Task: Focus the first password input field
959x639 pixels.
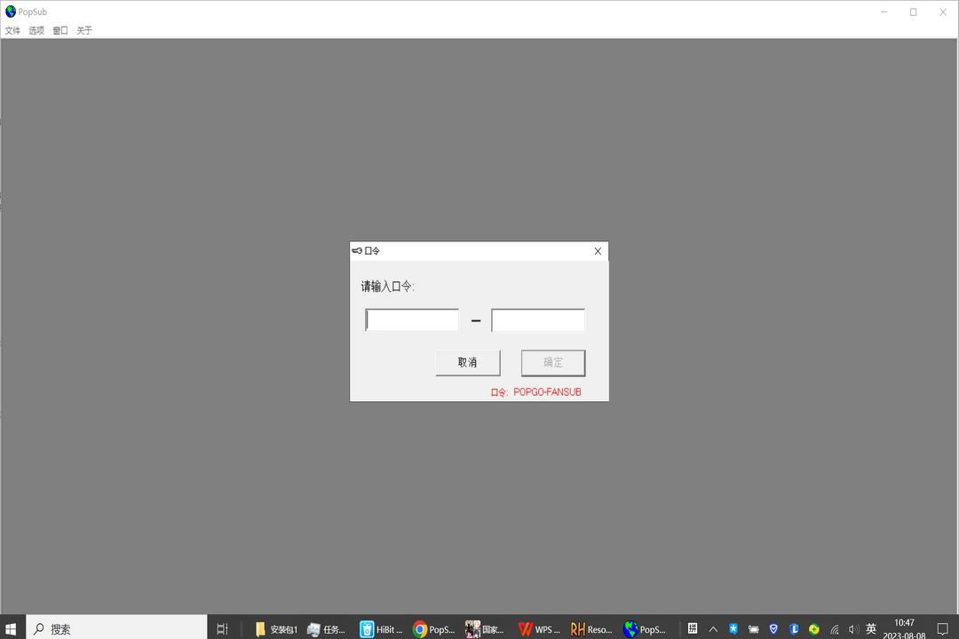Action: (412, 320)
